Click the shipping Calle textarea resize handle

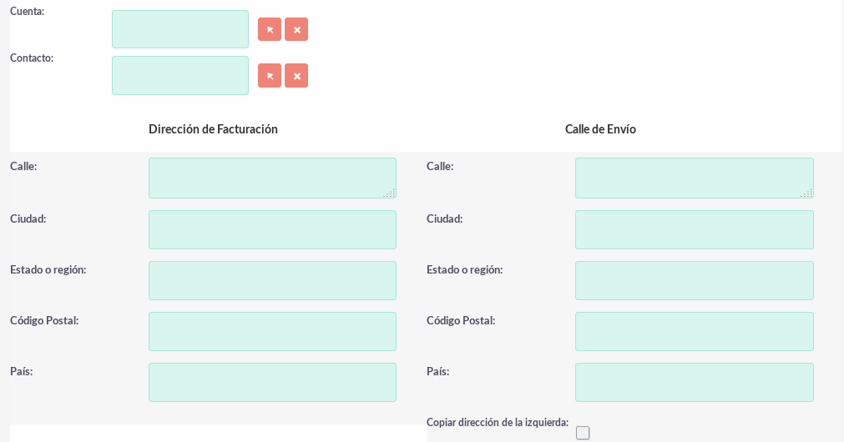click(807, 193)
